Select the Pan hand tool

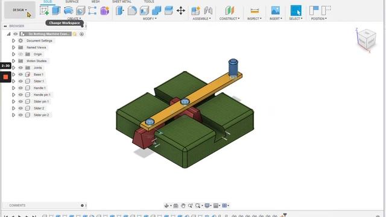point(183,206)
